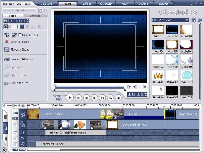
Task: Click the Load Media icon beside library dropdown
Action: pos(193,20)
